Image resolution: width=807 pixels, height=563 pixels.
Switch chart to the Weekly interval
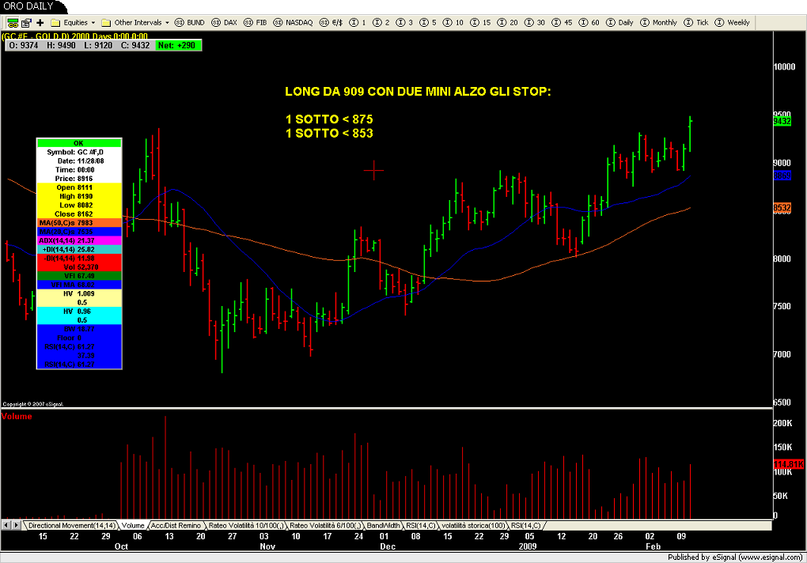click(733, 23)
